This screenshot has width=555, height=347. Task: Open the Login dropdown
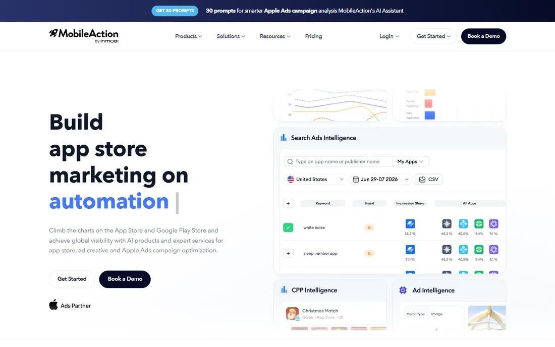tap(389, 36)
